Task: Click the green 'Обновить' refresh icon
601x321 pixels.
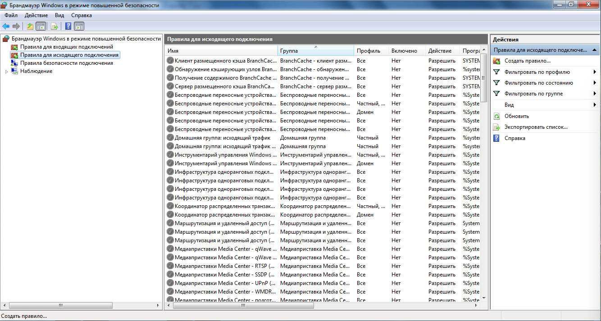Action: [496, 116]
